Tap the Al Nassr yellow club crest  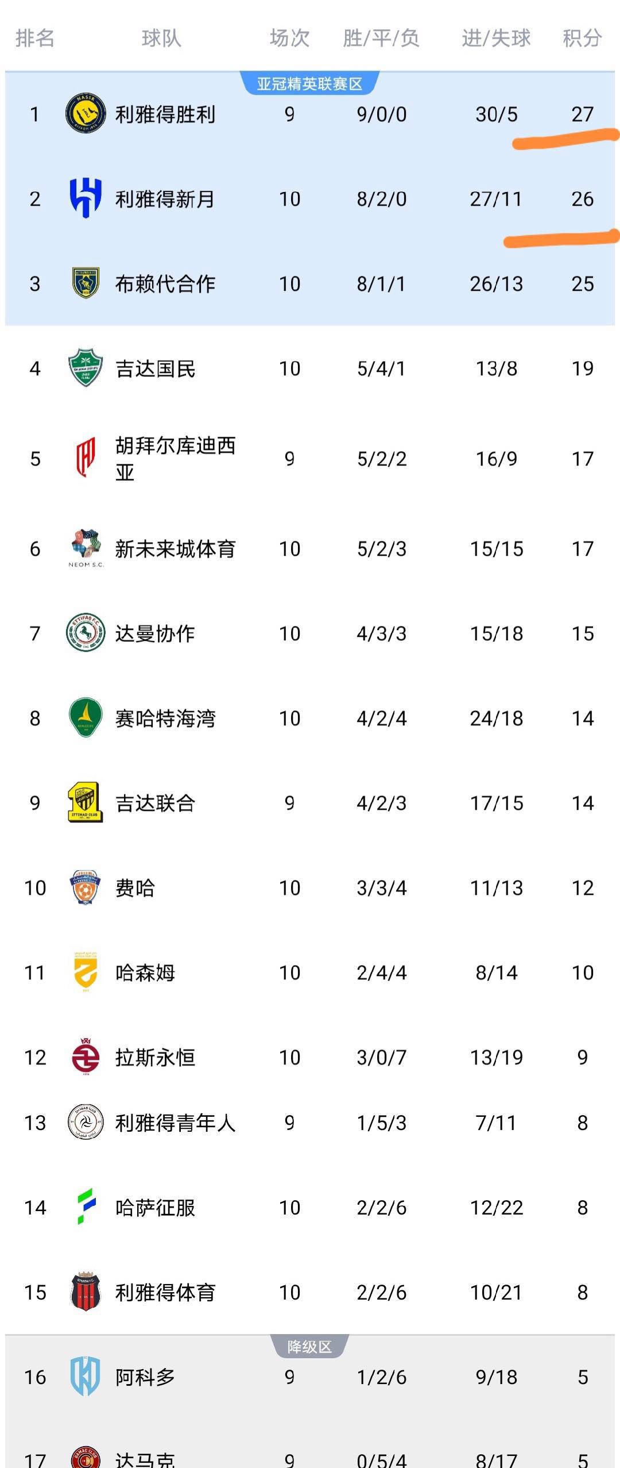[86, 113]
